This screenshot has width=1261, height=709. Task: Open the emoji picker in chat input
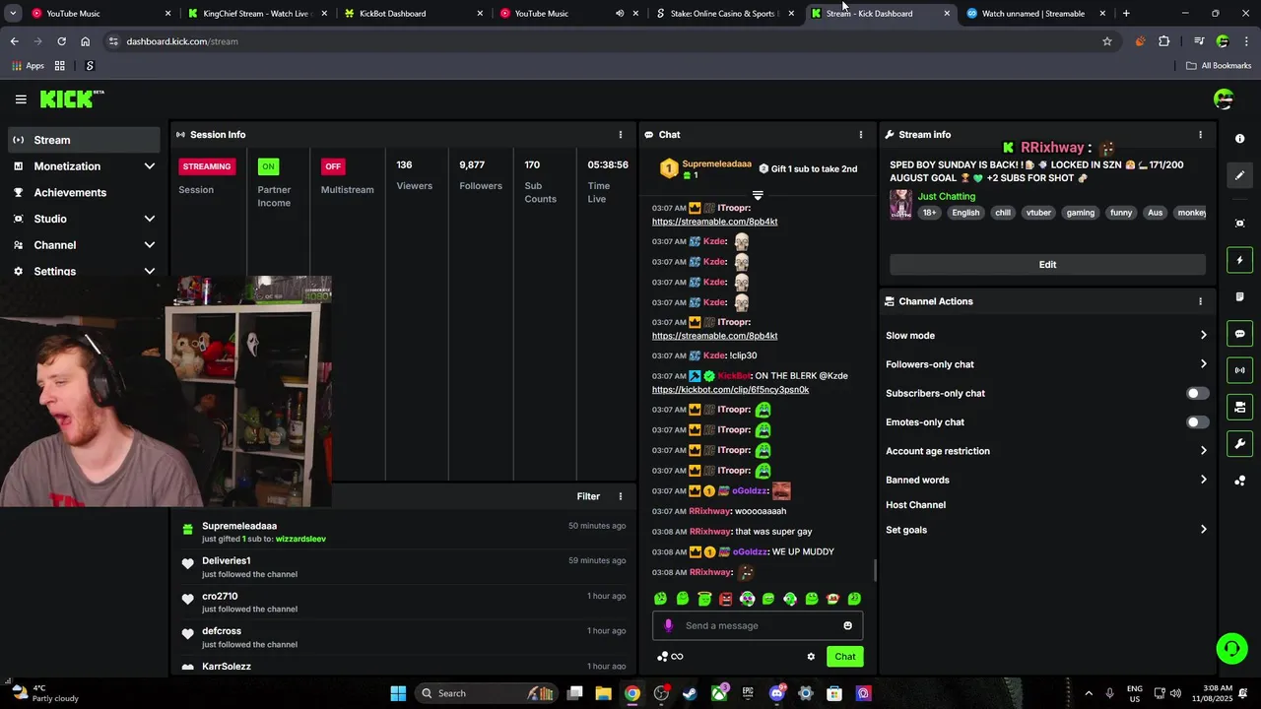tap(847, 625)
